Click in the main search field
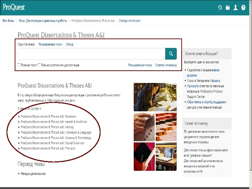252x189 pixels. [x=91, y=54]
